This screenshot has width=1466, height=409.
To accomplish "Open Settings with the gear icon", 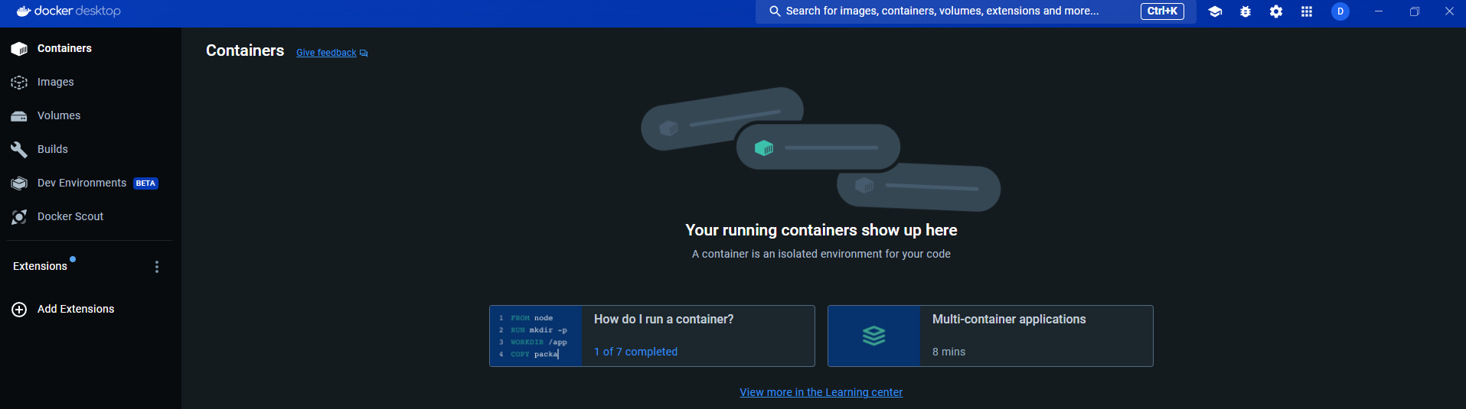I will [1276, 11].
